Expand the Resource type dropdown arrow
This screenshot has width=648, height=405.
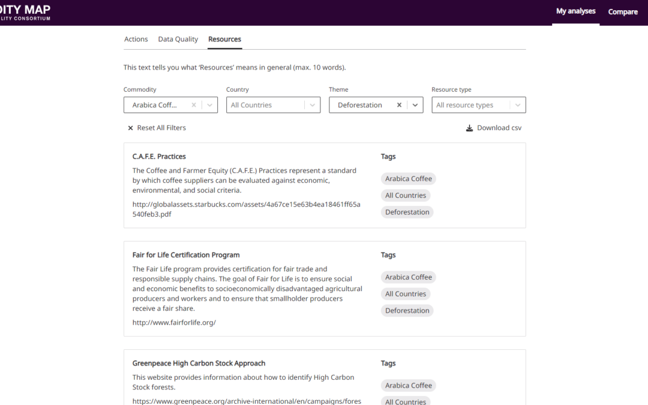(x=517, y=105)
